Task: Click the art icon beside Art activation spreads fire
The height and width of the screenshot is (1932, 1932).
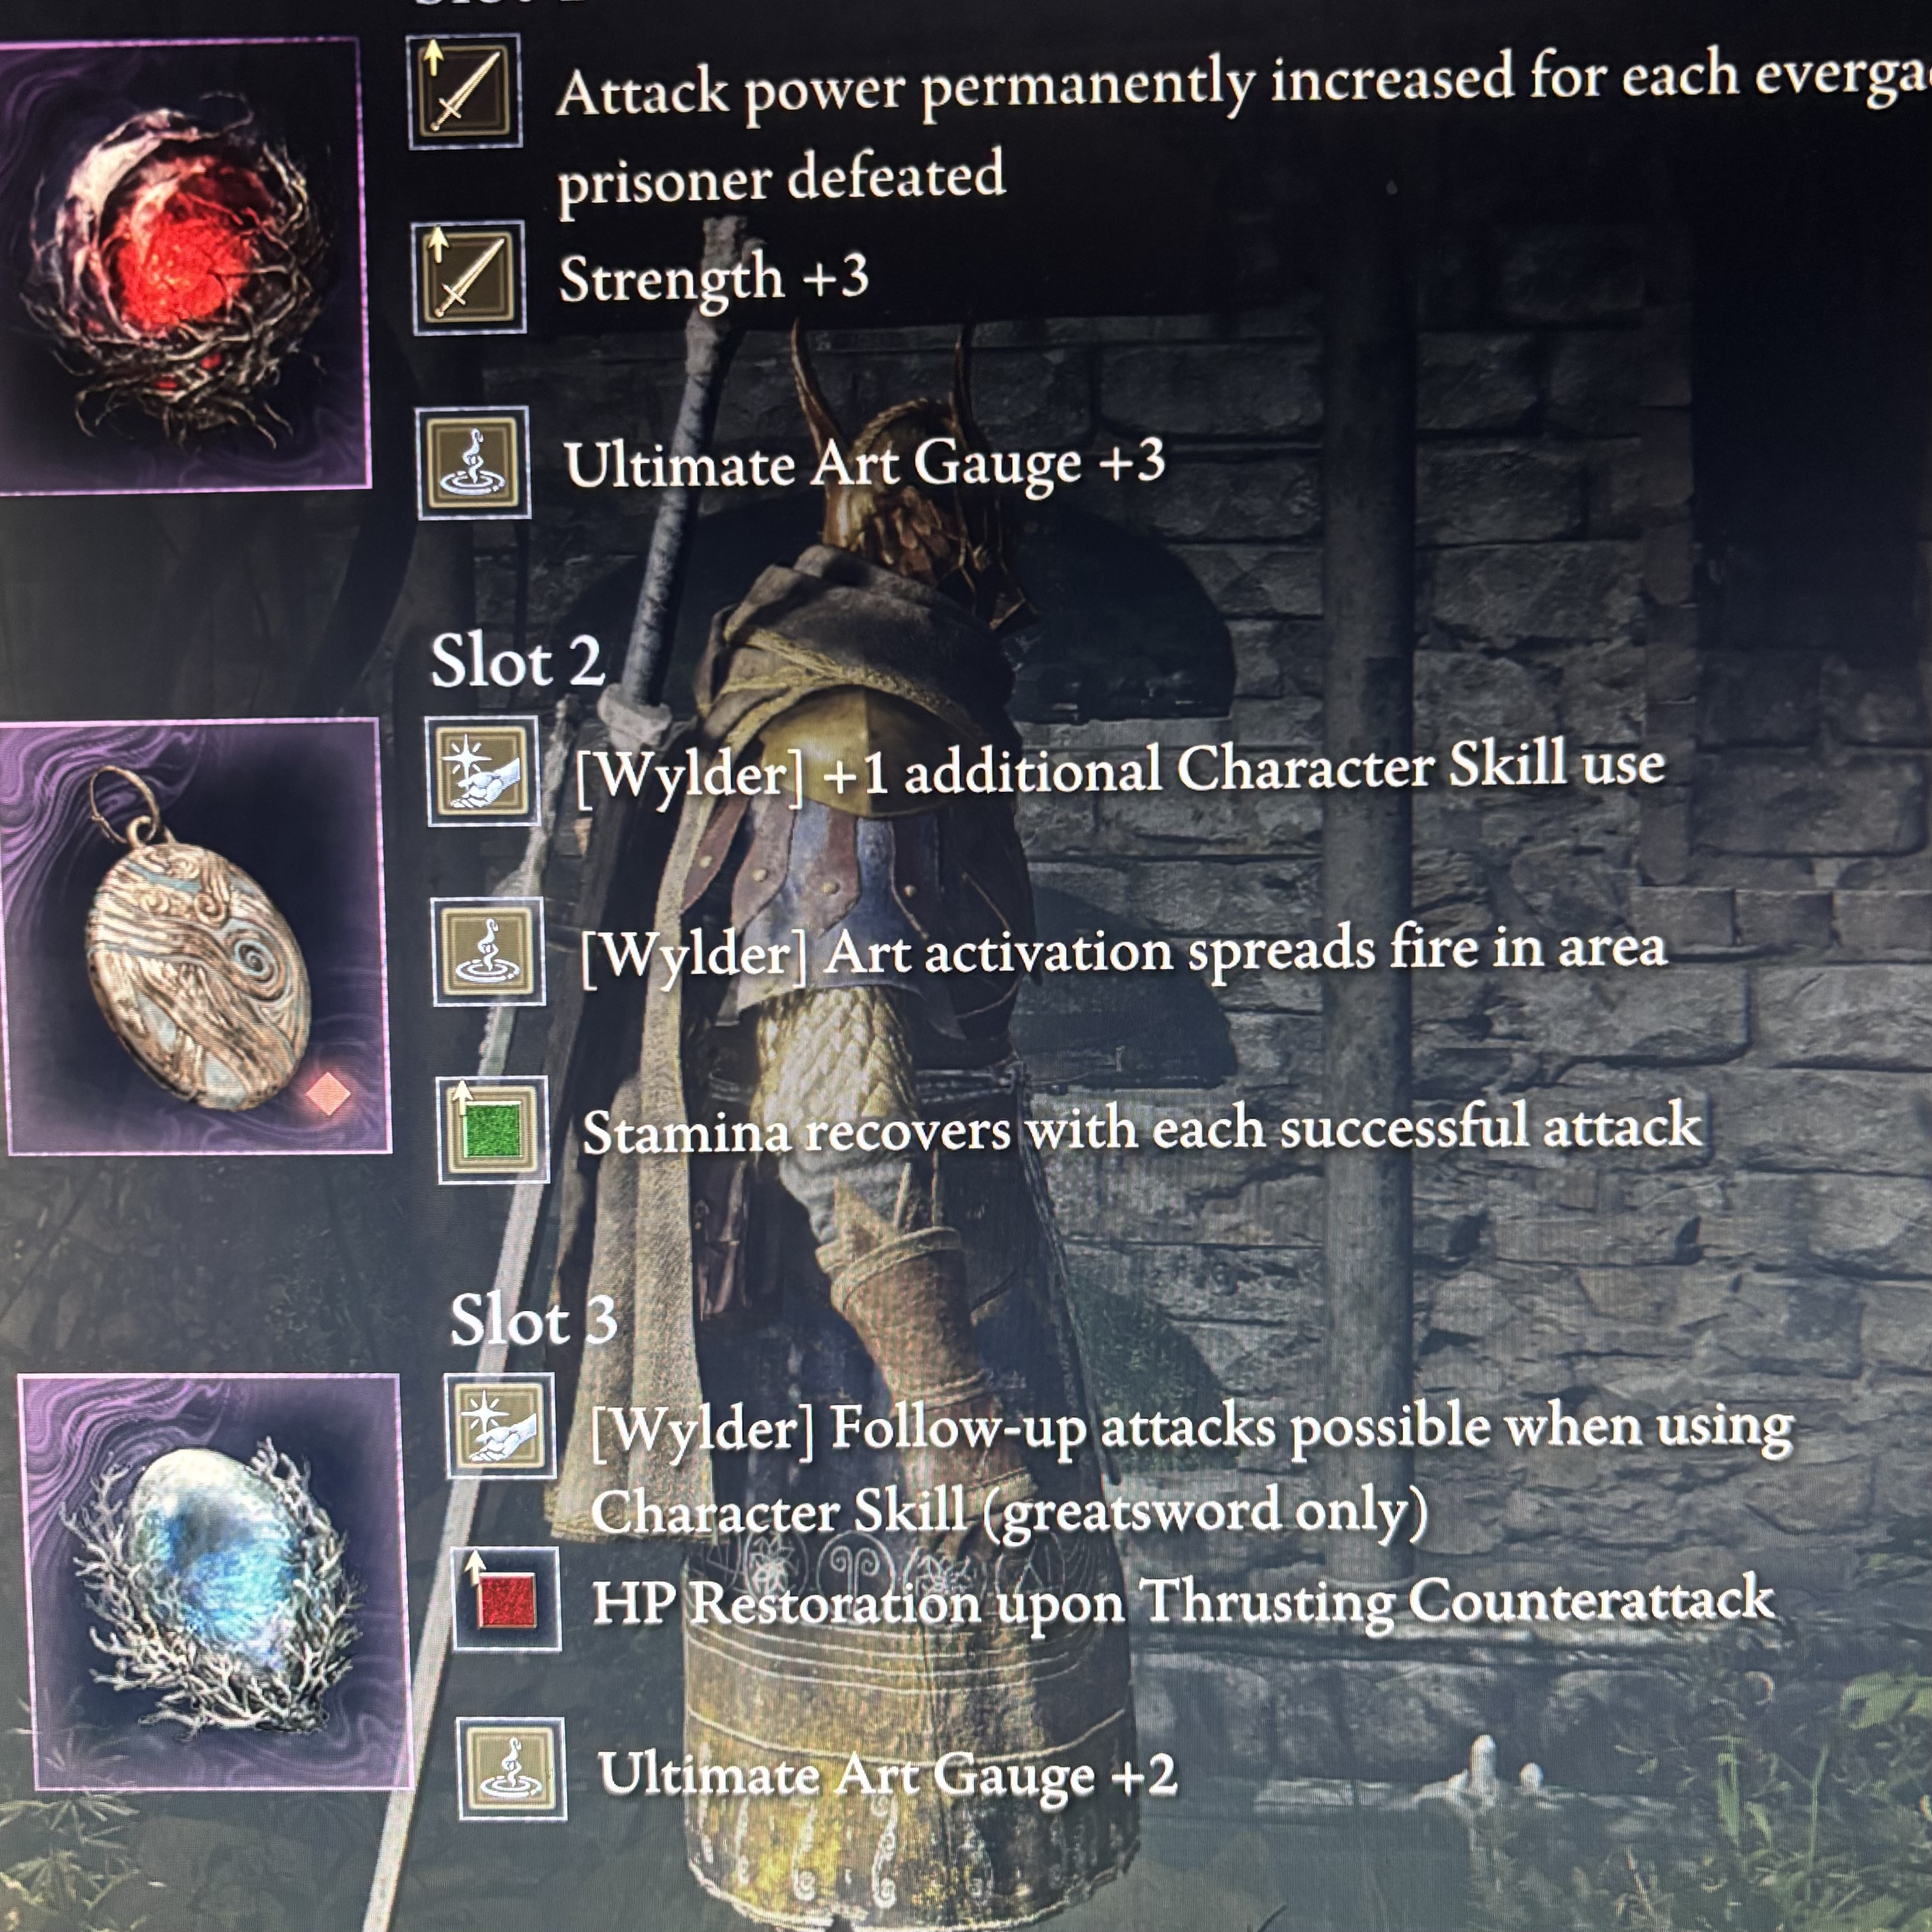Action: 489,951
